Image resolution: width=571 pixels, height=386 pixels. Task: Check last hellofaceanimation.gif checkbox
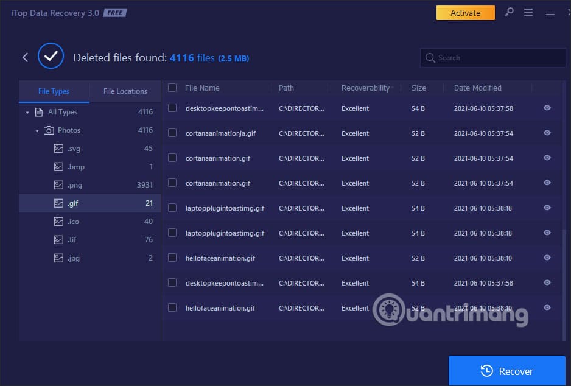[172, 307]
